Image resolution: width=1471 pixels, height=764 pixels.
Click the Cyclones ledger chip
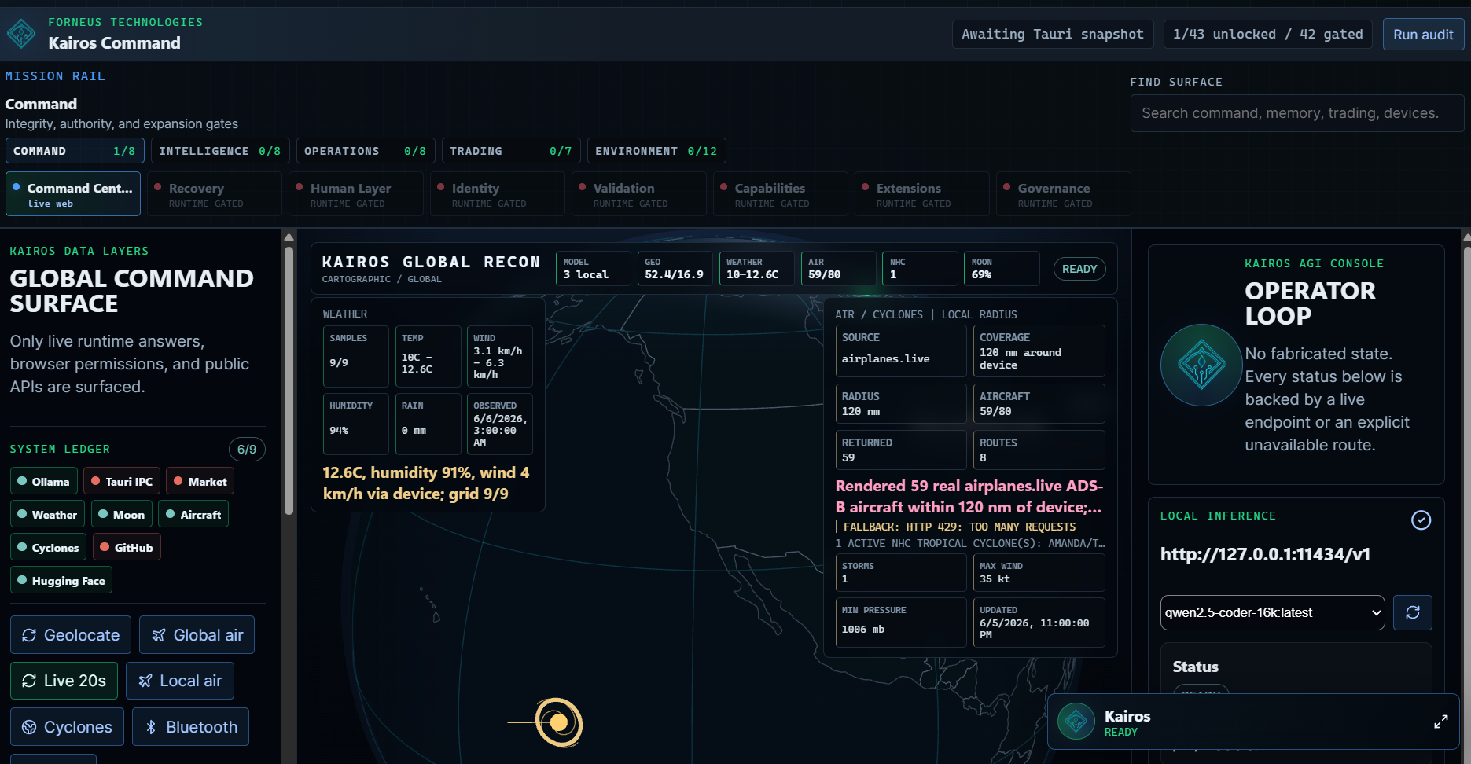point(48,548)
